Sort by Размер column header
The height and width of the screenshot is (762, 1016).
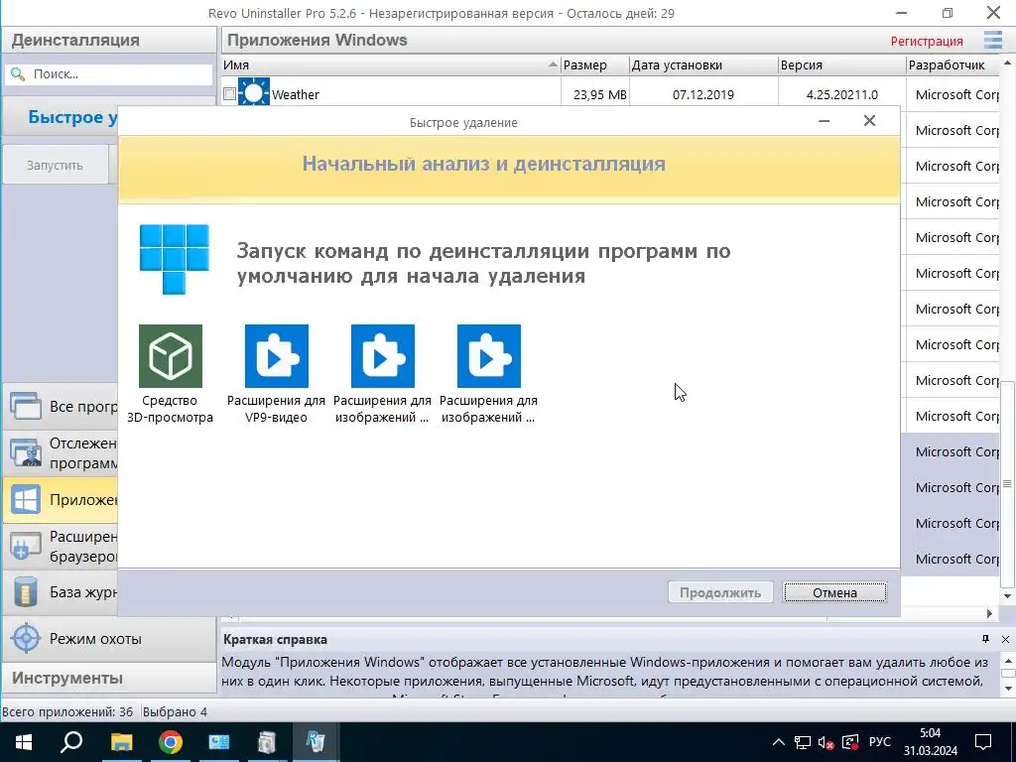coord(595,64)
